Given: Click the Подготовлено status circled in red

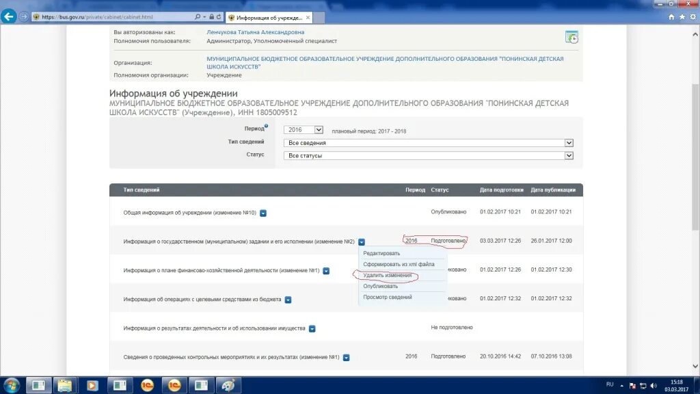Looking at the screenshot, I should pyautogui.click(x=448, y=241).
